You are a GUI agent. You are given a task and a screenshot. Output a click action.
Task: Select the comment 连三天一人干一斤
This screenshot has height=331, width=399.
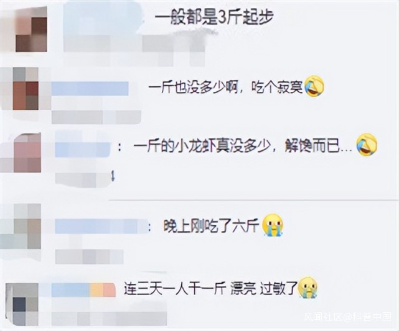coord(176,288)
